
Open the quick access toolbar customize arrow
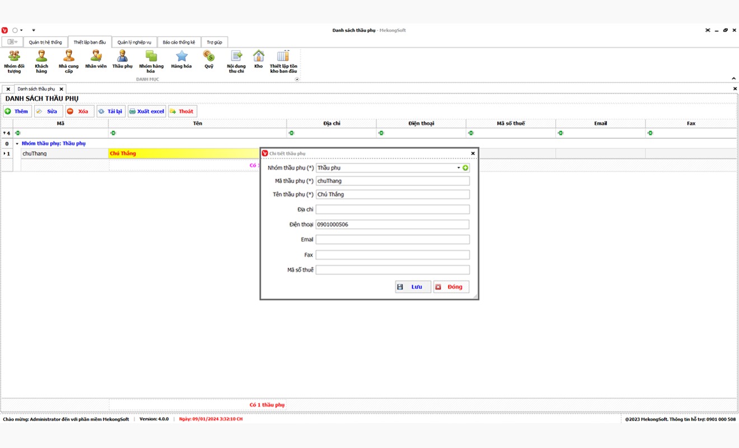coord(34,30)
